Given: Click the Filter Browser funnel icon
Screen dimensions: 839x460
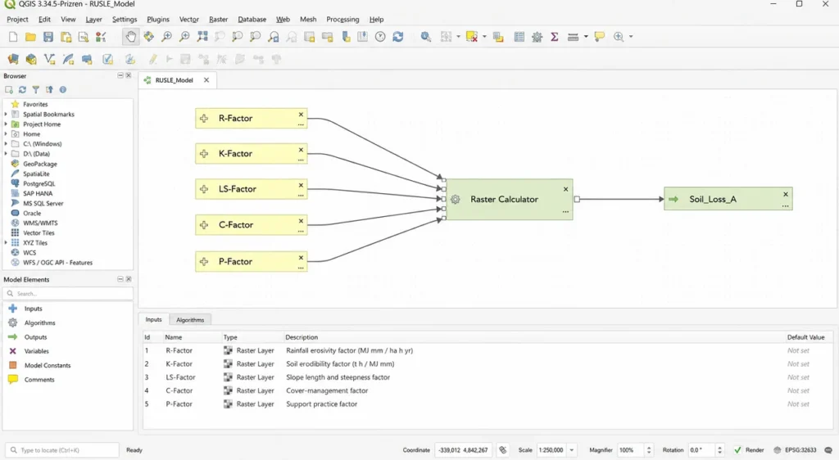Looking at the screenshot, I should tap(36, 90).
